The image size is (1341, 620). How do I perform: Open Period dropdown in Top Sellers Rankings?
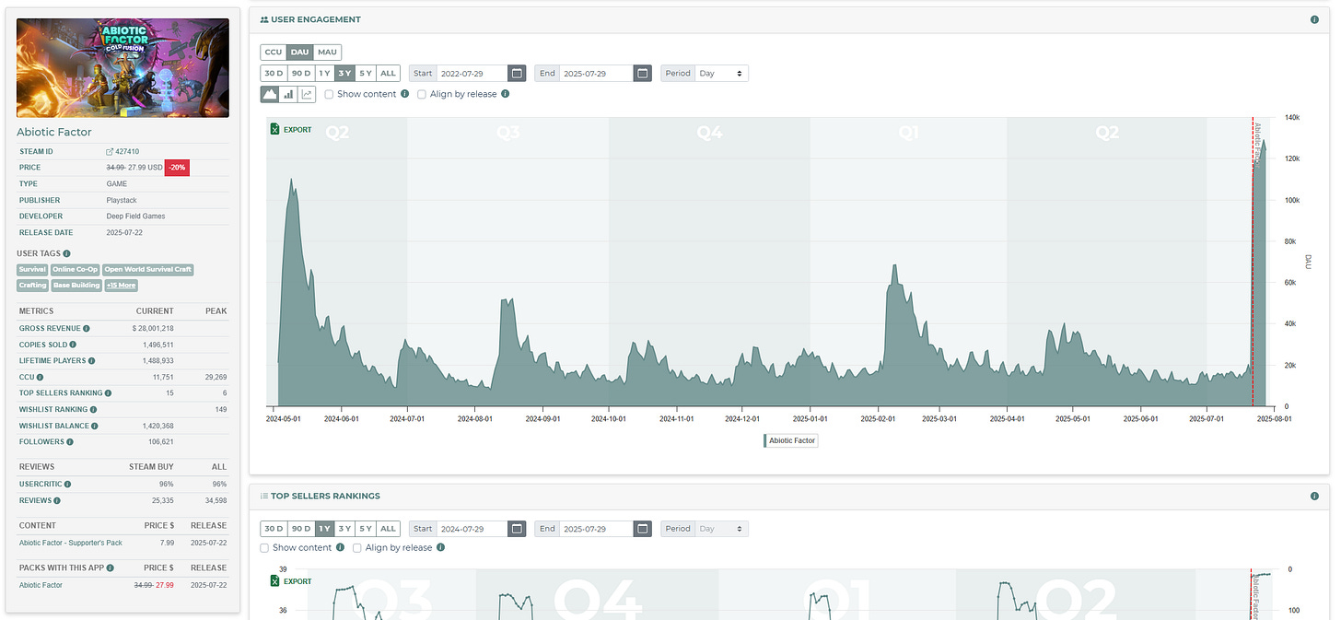point(721,529)
